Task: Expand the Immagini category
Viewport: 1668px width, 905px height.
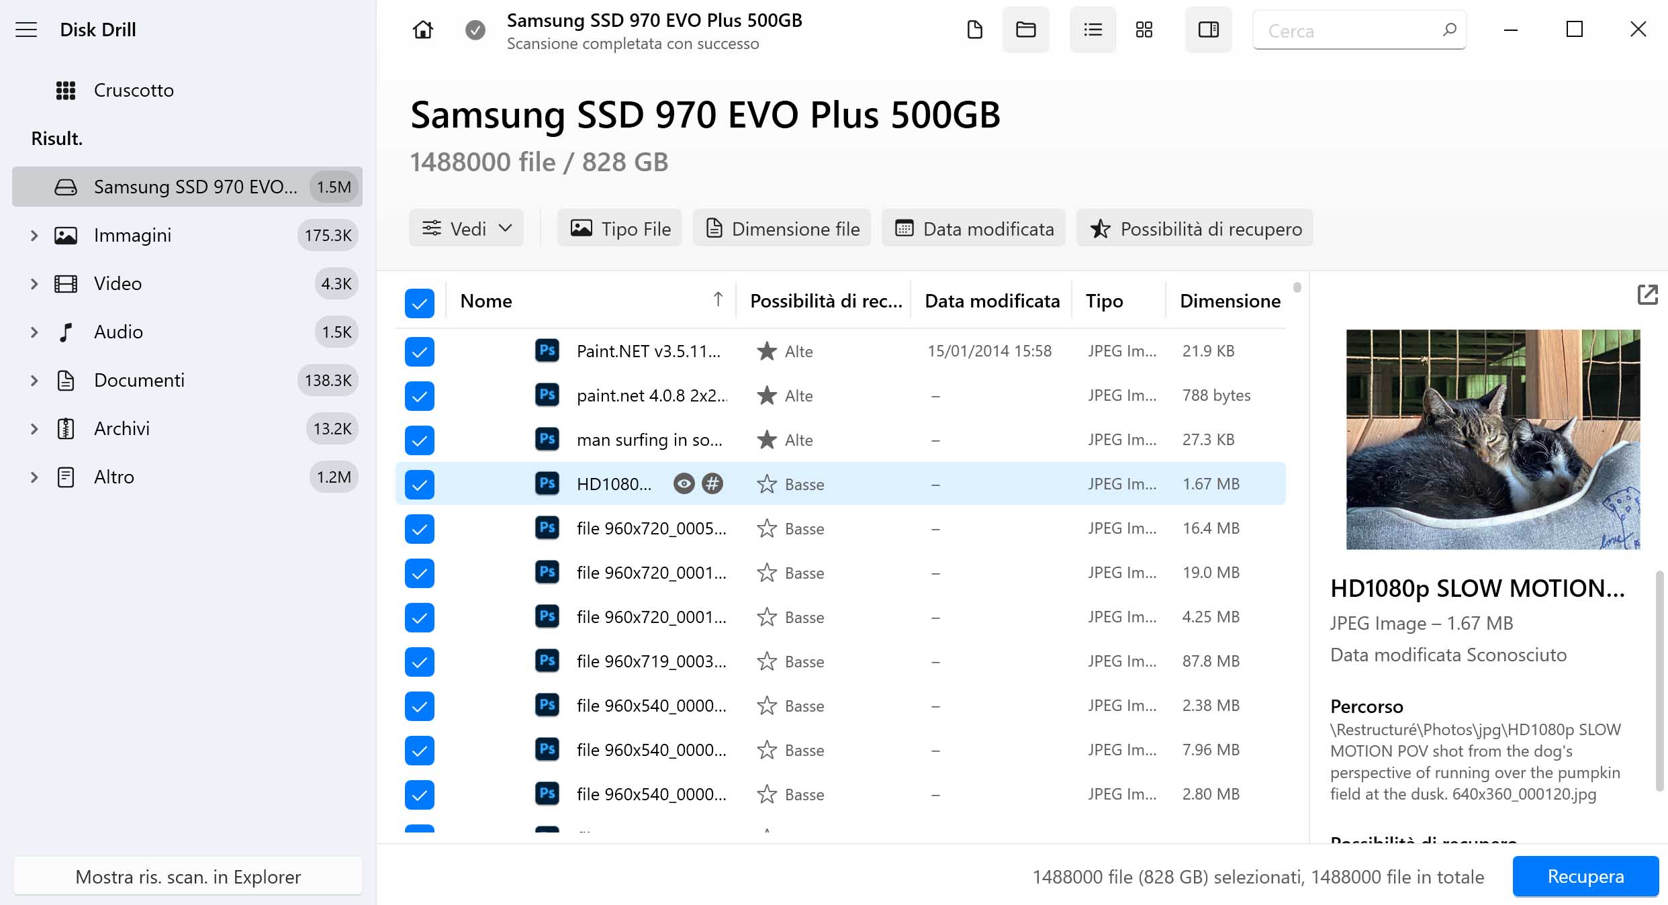Action: click(x=34, y=235)
